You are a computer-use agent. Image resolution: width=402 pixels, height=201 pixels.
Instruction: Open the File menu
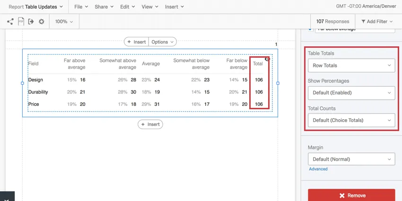81,7
